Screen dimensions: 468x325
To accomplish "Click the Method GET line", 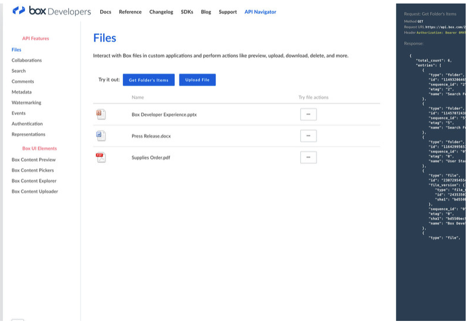I will pyautogui.click(x=413, y=22).
